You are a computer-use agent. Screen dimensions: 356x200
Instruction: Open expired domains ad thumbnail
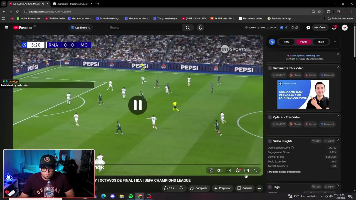tap(303, 94)
